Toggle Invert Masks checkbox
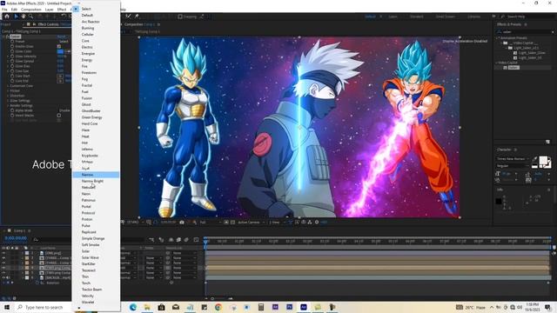Screen dimensions: 557x313 (59, 116)
